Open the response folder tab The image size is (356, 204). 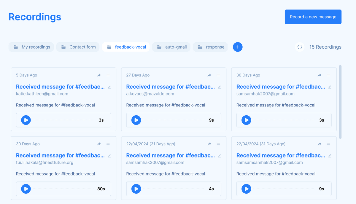210,47
